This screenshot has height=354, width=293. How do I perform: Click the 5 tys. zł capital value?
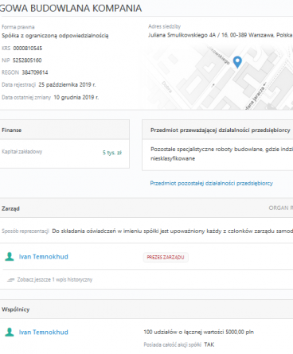pyautogui.click(x=112, y=153)
